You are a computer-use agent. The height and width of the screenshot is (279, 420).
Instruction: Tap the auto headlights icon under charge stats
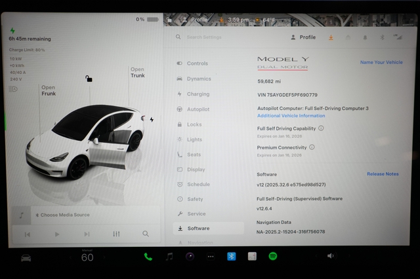coord(13,89)
